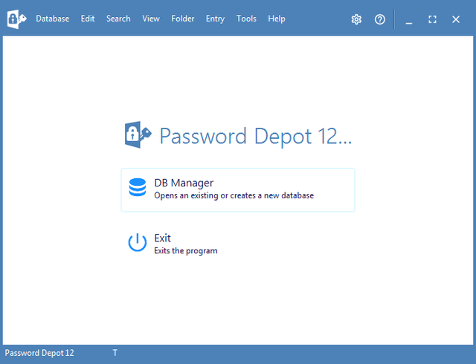
Task: Open the Search menu
Action: coord(118,19)
